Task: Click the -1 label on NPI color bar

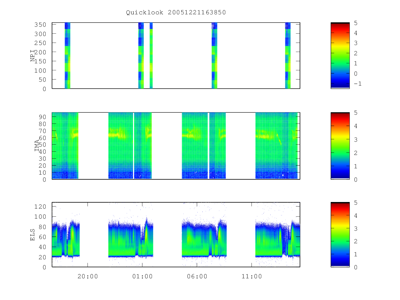Action: pos(357,84)
